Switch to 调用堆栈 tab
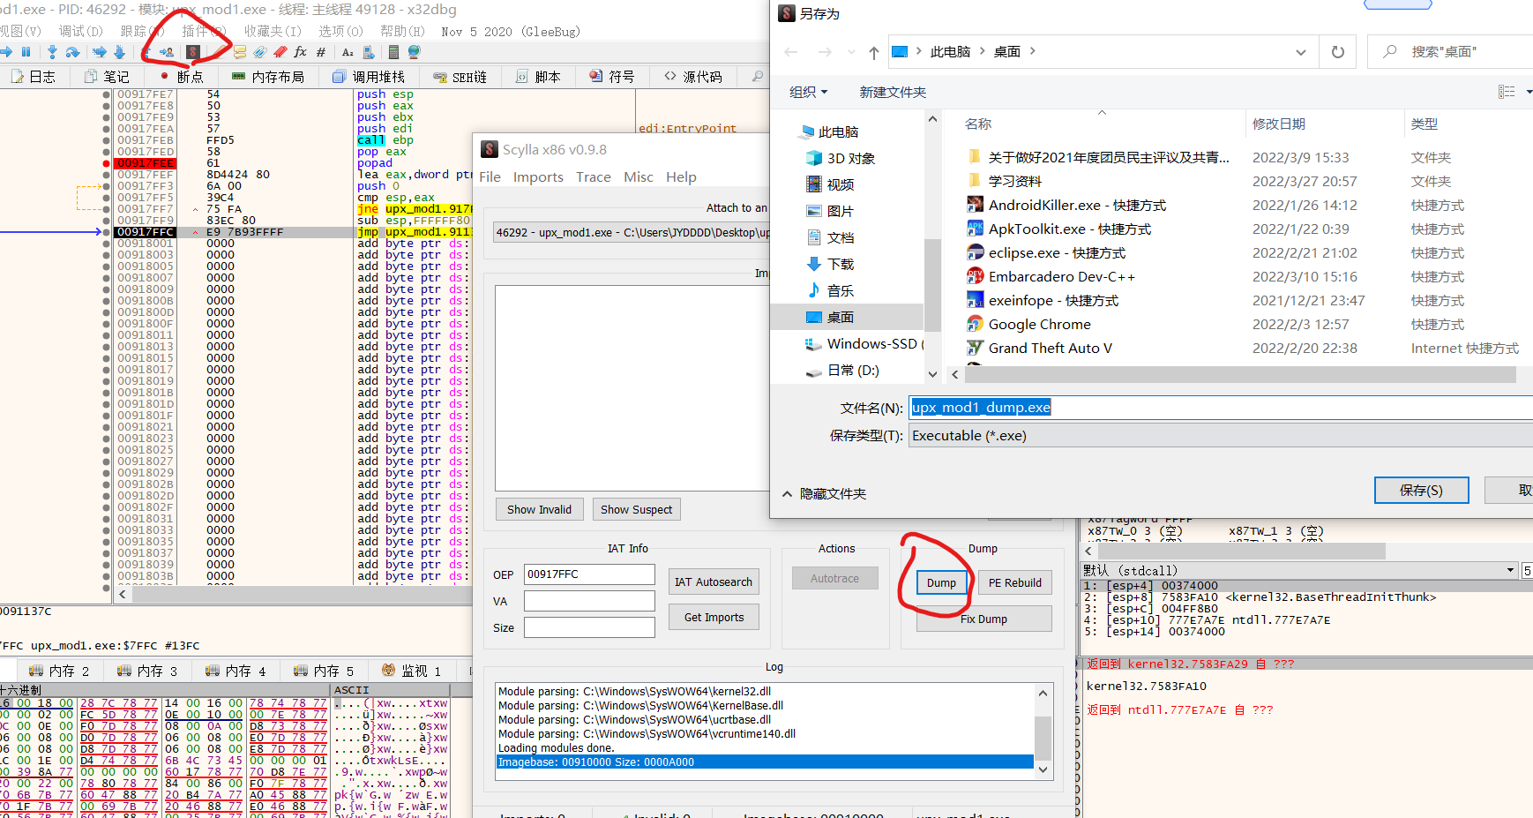The image size is (1533, 818). coord(368,77)
